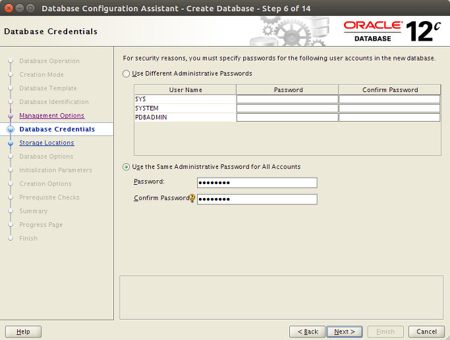450x340 pixels.
Task: Click the Confirm Password hint lightbulb icon
Action: coord(192,198)
